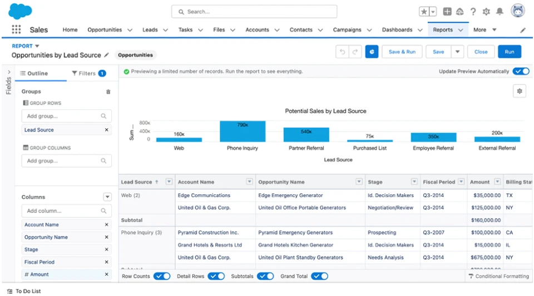This screenshot has height=296, width=534.
Task: Click the Undo arrow button
Action: point(342,52)
